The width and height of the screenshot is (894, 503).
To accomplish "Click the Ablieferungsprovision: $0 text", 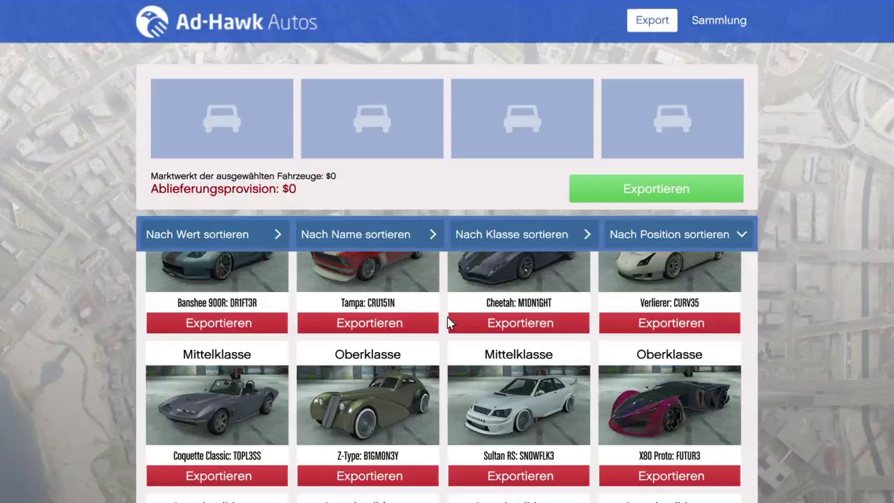I will [x=223, y=189].
